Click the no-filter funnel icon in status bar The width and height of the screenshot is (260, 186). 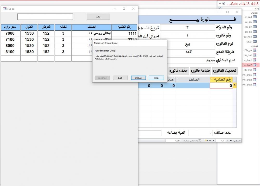[200, 140]
